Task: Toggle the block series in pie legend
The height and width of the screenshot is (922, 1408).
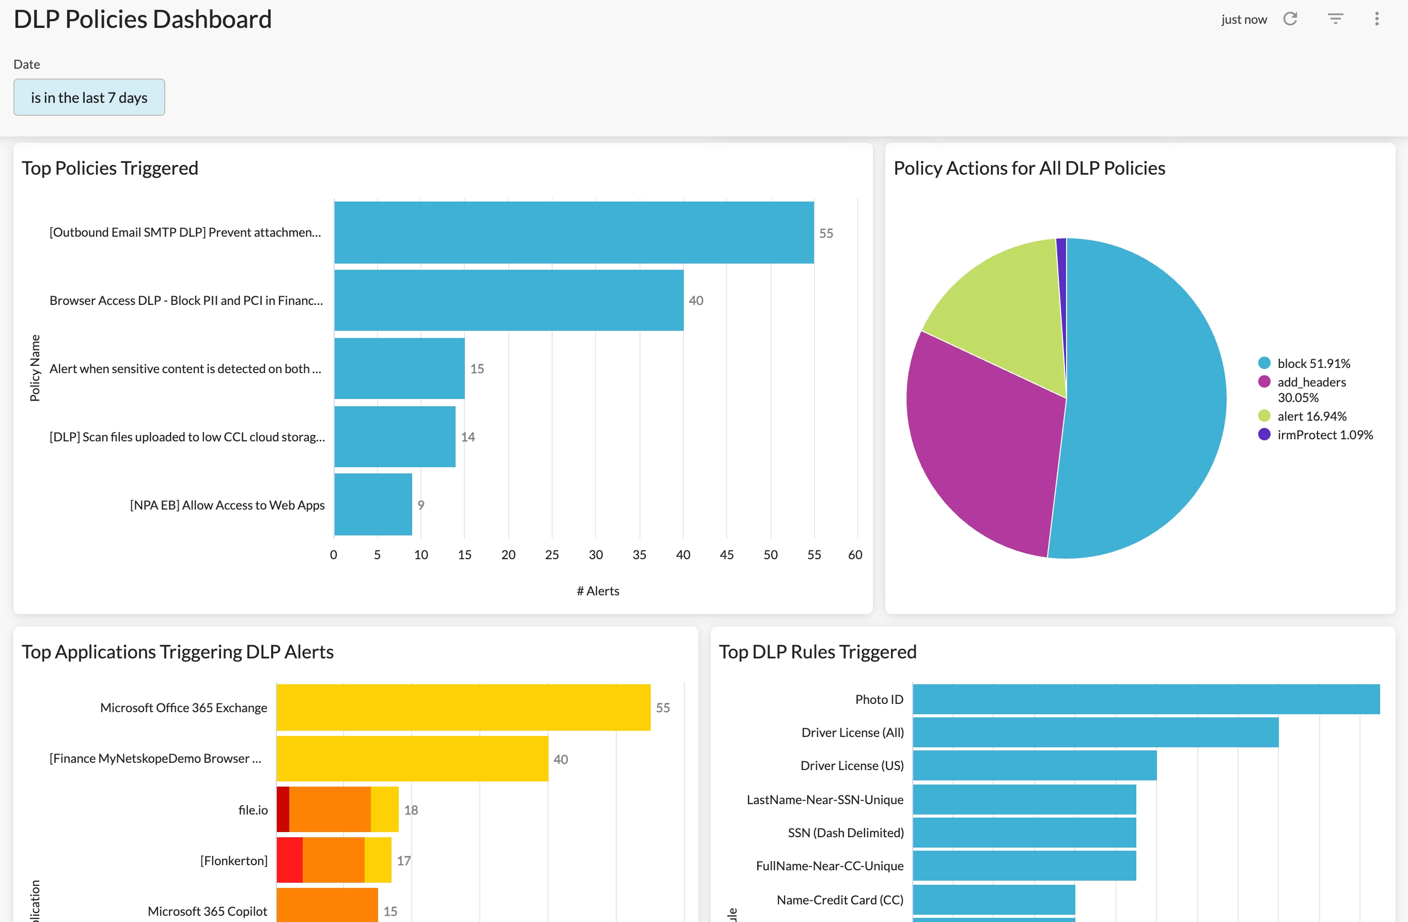Action: tap(1313, 363)
